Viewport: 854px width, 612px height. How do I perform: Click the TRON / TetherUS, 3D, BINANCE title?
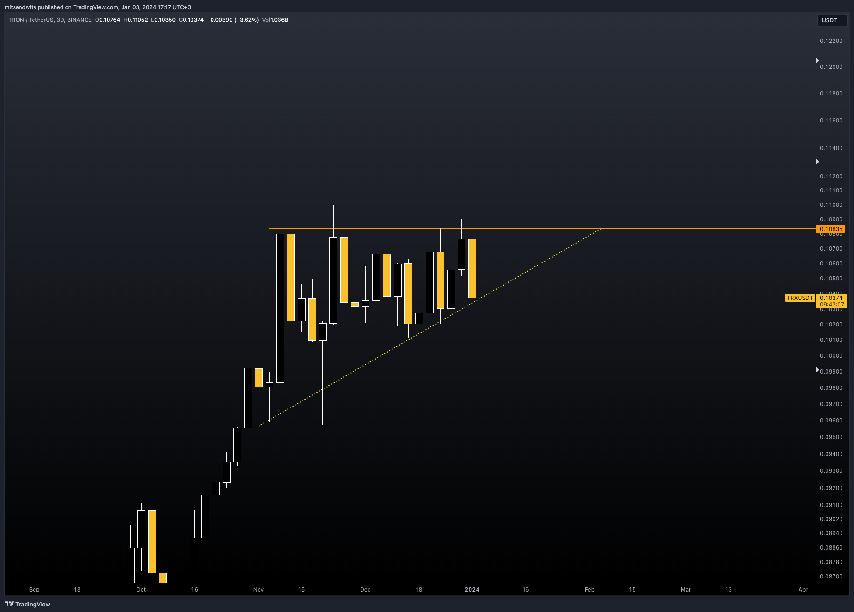[x=50, y=20]
